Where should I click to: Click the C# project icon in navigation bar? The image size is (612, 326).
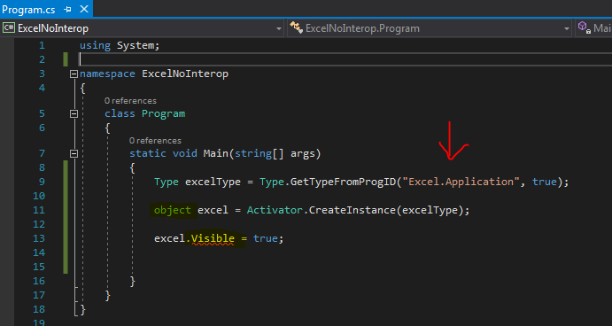click(x=9, y=28)
